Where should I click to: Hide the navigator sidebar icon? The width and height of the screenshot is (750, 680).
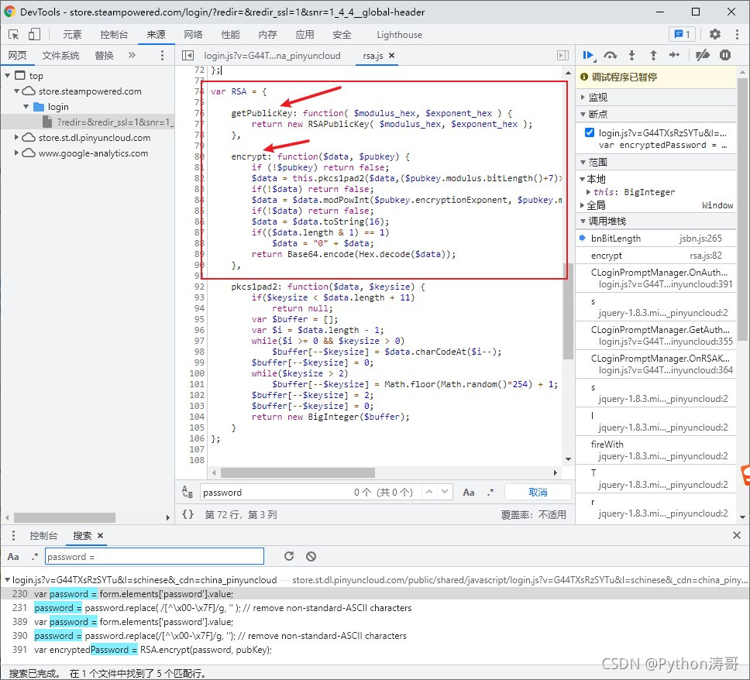188,56
